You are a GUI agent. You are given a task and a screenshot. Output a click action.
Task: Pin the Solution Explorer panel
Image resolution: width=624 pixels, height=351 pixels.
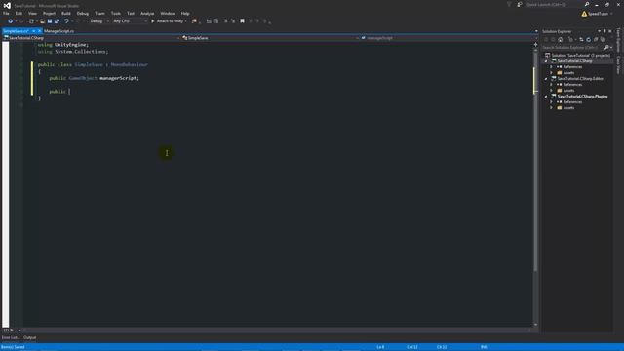(604, 31)
